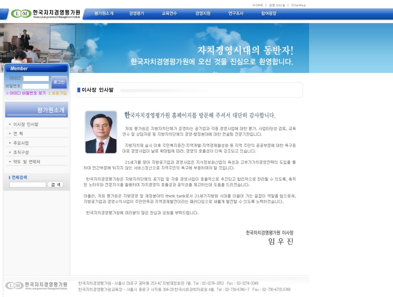Viewport: 393px width, 297px height.
Task: Open the SiteMap link
Action: (x=298, y=5)
